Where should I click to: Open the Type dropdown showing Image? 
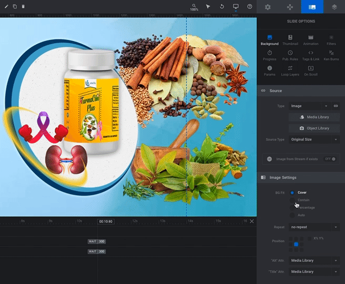point(309,106)
